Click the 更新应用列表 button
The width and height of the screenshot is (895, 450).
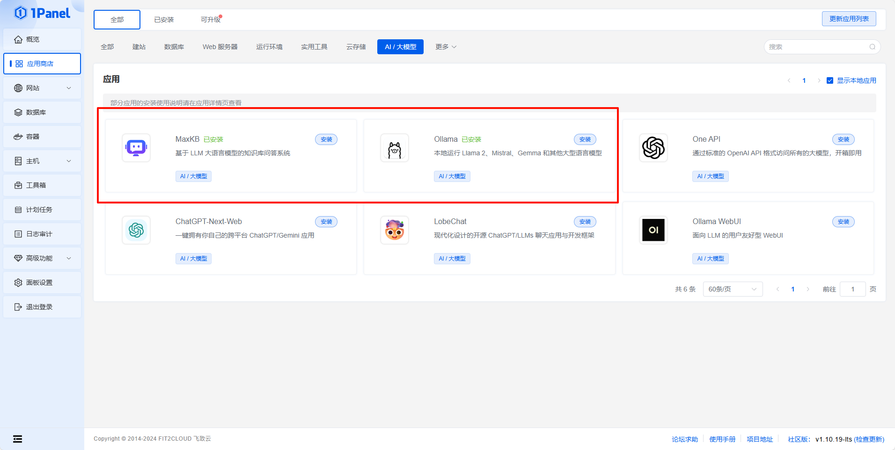coord(849,19)
